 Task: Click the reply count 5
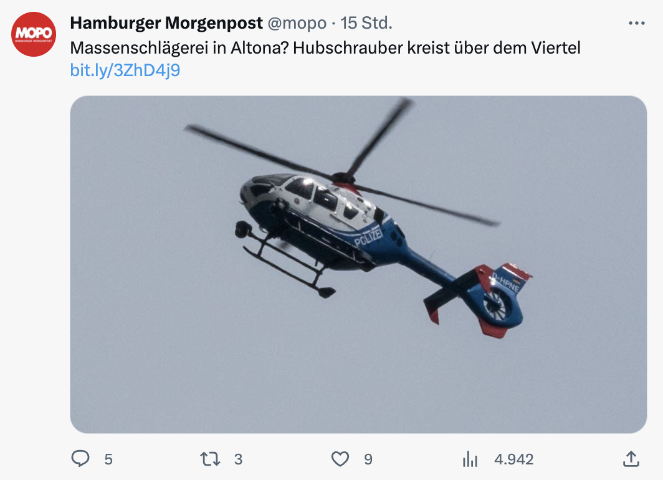(108, 459)
